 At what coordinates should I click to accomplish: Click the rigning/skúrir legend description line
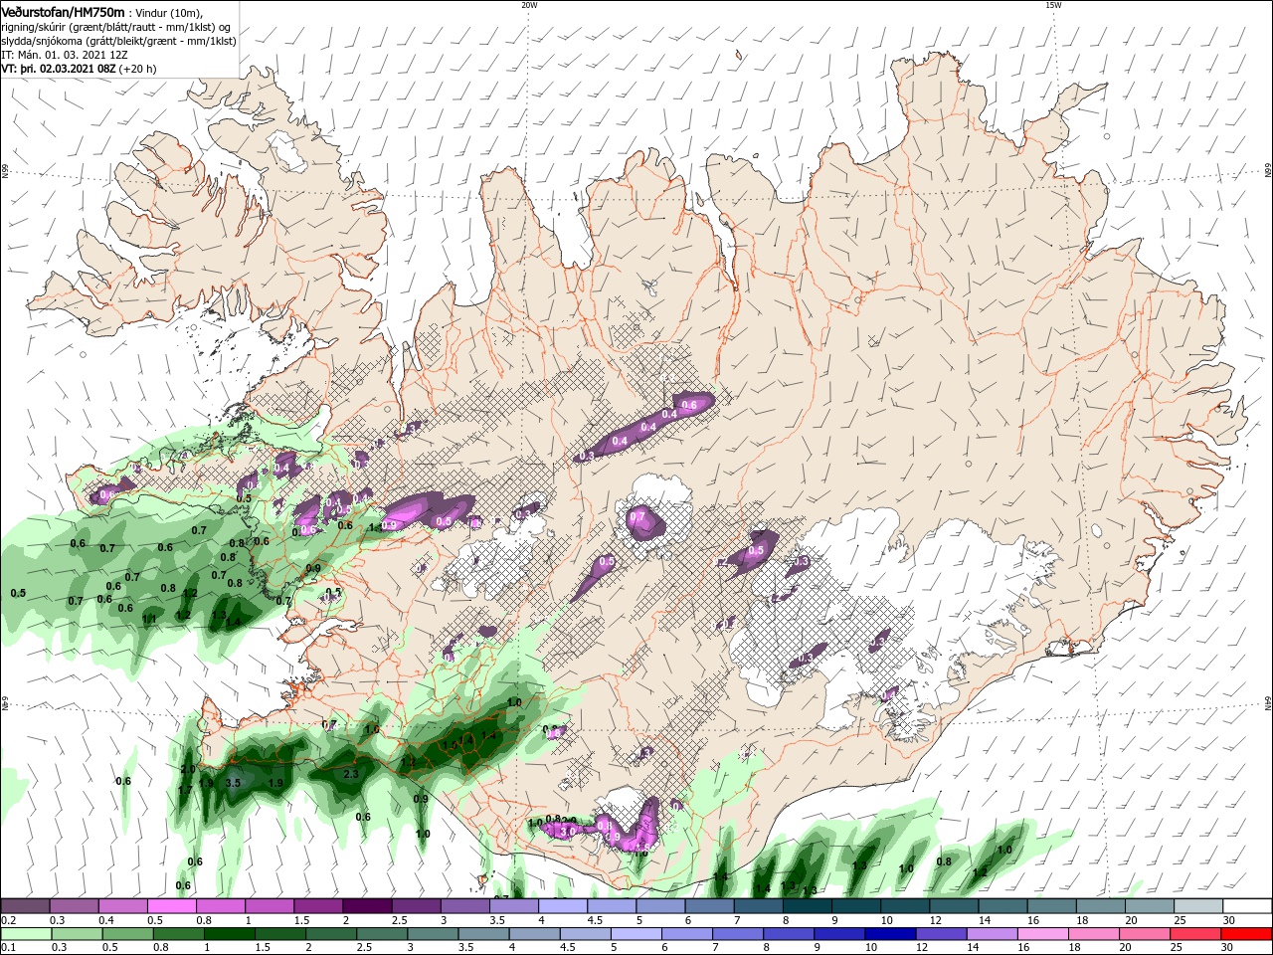[x=116, y=26]
